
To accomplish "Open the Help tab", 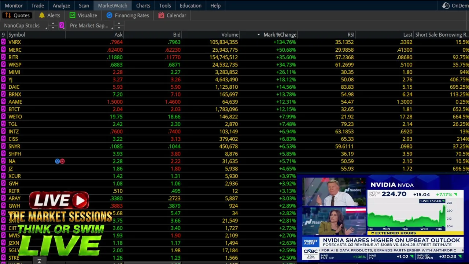I will (x=215, y=5).
